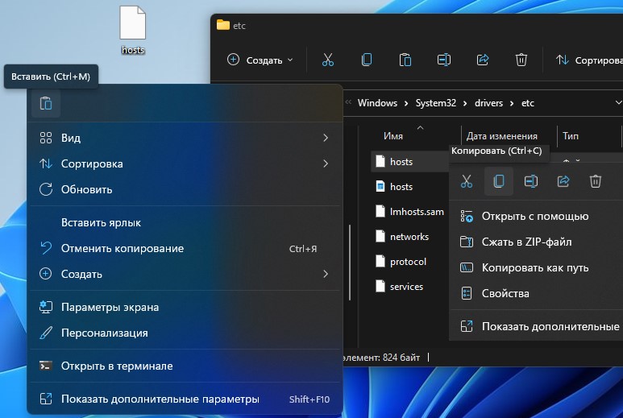The image size is (623, 418).
Task: Click the Paste icon in desktop context menu
Action: click(x=46, y=104)
